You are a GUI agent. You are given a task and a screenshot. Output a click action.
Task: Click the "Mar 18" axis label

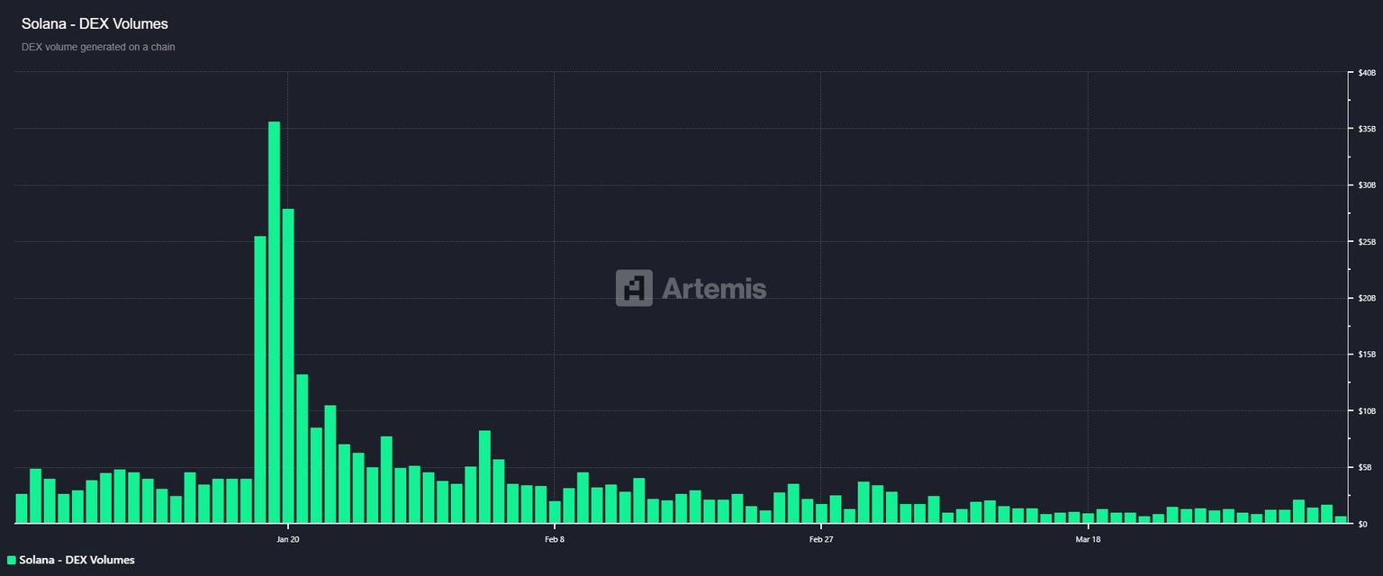1089,539
